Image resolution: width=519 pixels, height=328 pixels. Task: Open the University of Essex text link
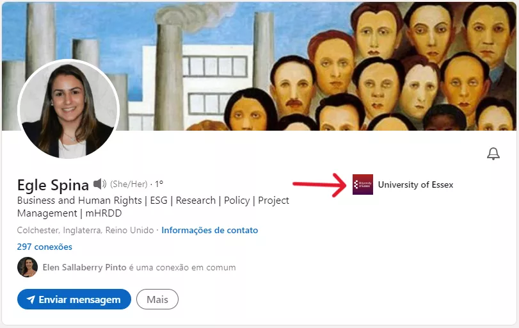[x=415, y=184]
